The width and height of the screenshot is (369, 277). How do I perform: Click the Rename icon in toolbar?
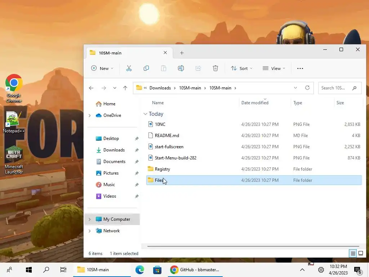coord(181,68)
